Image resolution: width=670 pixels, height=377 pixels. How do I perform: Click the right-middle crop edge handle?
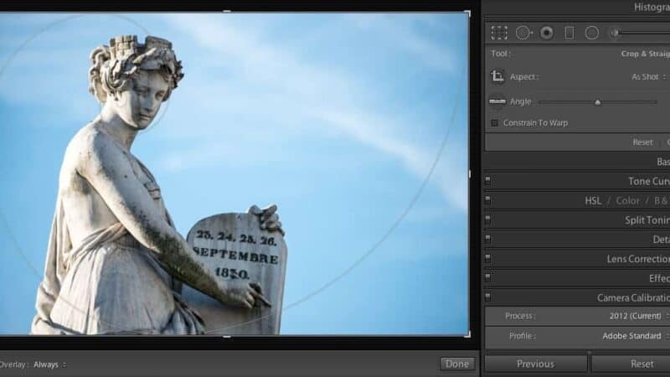pyautogui.click(x=470, y=174)
